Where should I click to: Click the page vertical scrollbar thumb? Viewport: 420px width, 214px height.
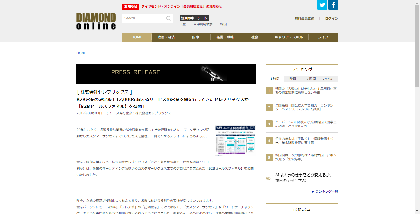(417, 47)
